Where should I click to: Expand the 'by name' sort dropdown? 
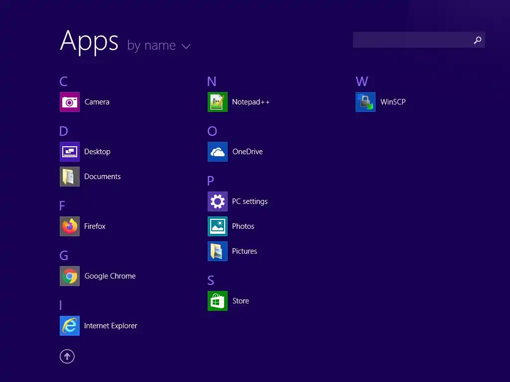tap(158, 45)
